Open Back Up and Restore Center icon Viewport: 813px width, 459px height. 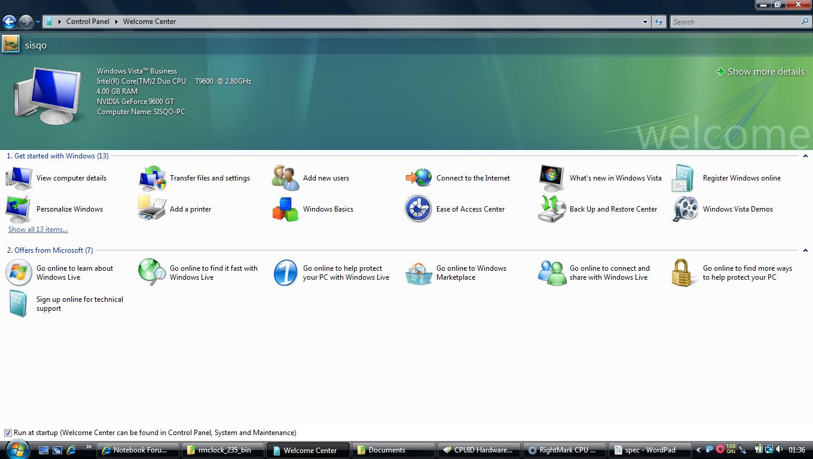pos(552,209)
